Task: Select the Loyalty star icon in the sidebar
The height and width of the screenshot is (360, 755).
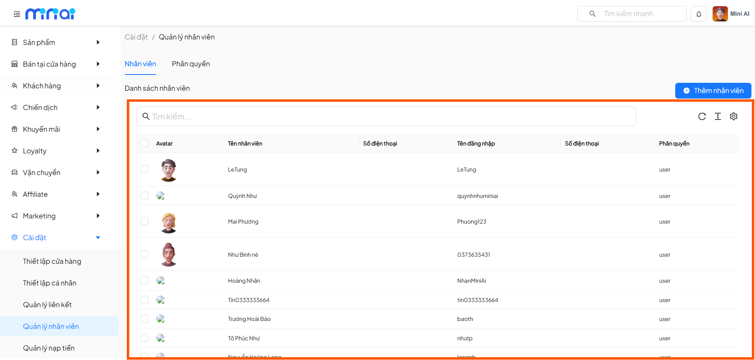Action: (14, 150)
